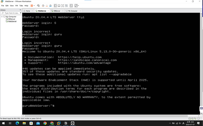Viewport: 203px width, 126px height.
Task: Toggle console view toolbar icon
Action: tap(71, 6)
